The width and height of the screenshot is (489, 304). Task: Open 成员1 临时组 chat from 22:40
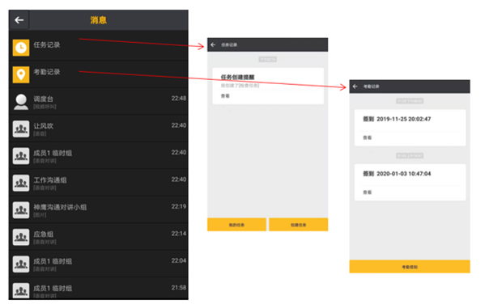pyautogui.click(x=99, y=156)
